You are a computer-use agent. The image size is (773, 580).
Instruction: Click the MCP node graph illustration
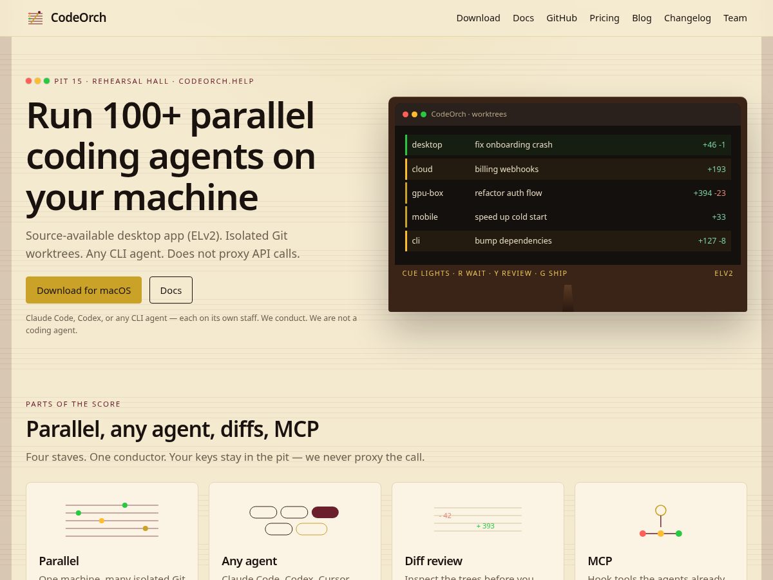[x=660, y=521]
